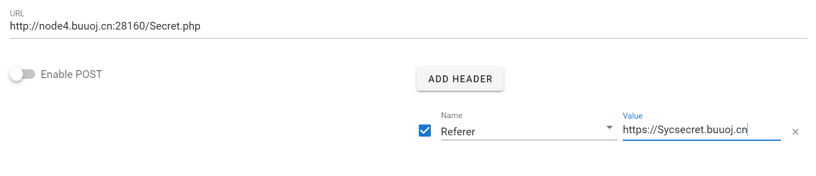This screenshot has height=176, width=816.
Task: Click http:// scheme in the URL field
Action: [x=24, y=26]
